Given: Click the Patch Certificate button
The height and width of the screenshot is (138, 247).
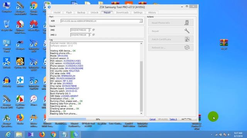Looking at the screenshot, I should [x=171, y=39].
